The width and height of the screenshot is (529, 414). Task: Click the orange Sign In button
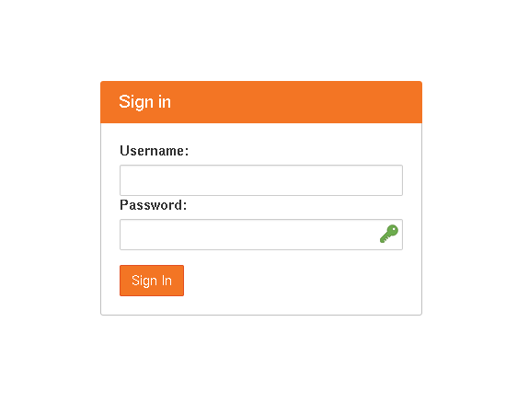152,281
